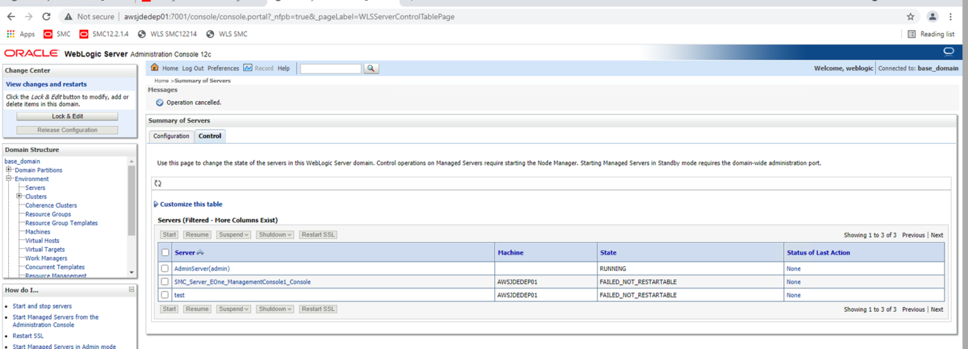968x349 pixels.
Task: Bookmark this page with the star icon
Action: [910, 17]
